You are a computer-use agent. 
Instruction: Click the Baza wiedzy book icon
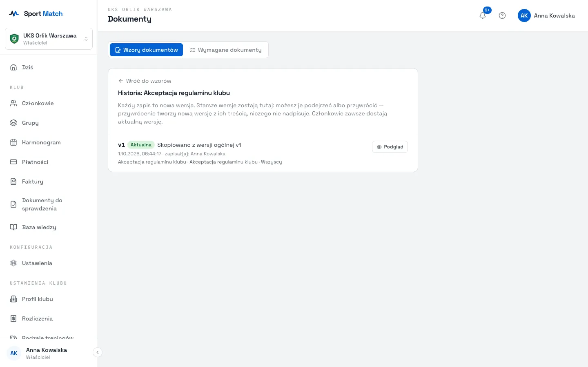click(13, 227)
